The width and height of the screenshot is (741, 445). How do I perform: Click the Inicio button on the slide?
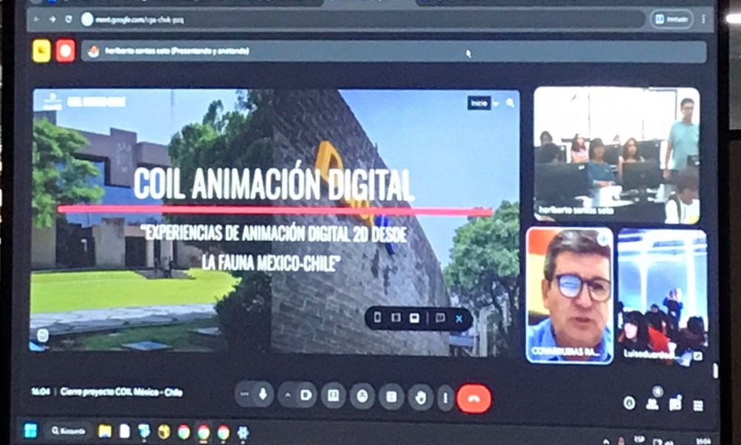479,103
